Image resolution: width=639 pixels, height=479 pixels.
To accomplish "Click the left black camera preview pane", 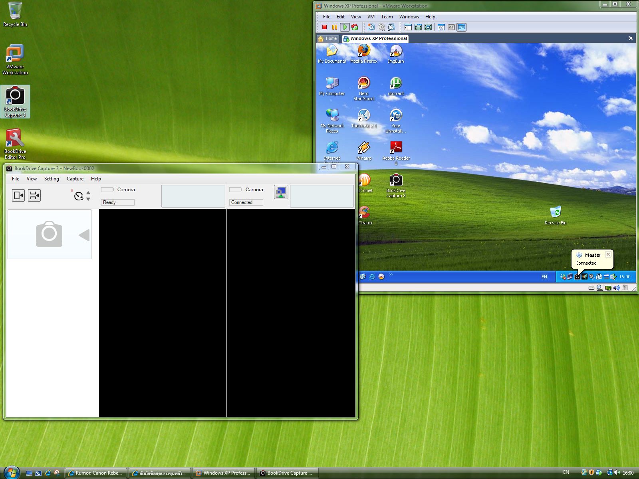I will tap(163, 313).
